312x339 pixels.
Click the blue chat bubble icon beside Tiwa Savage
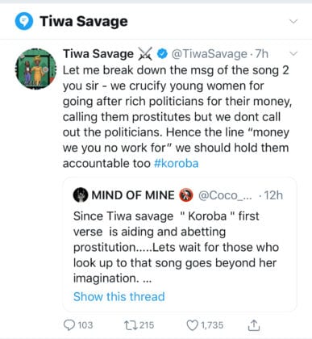[24, 21]
